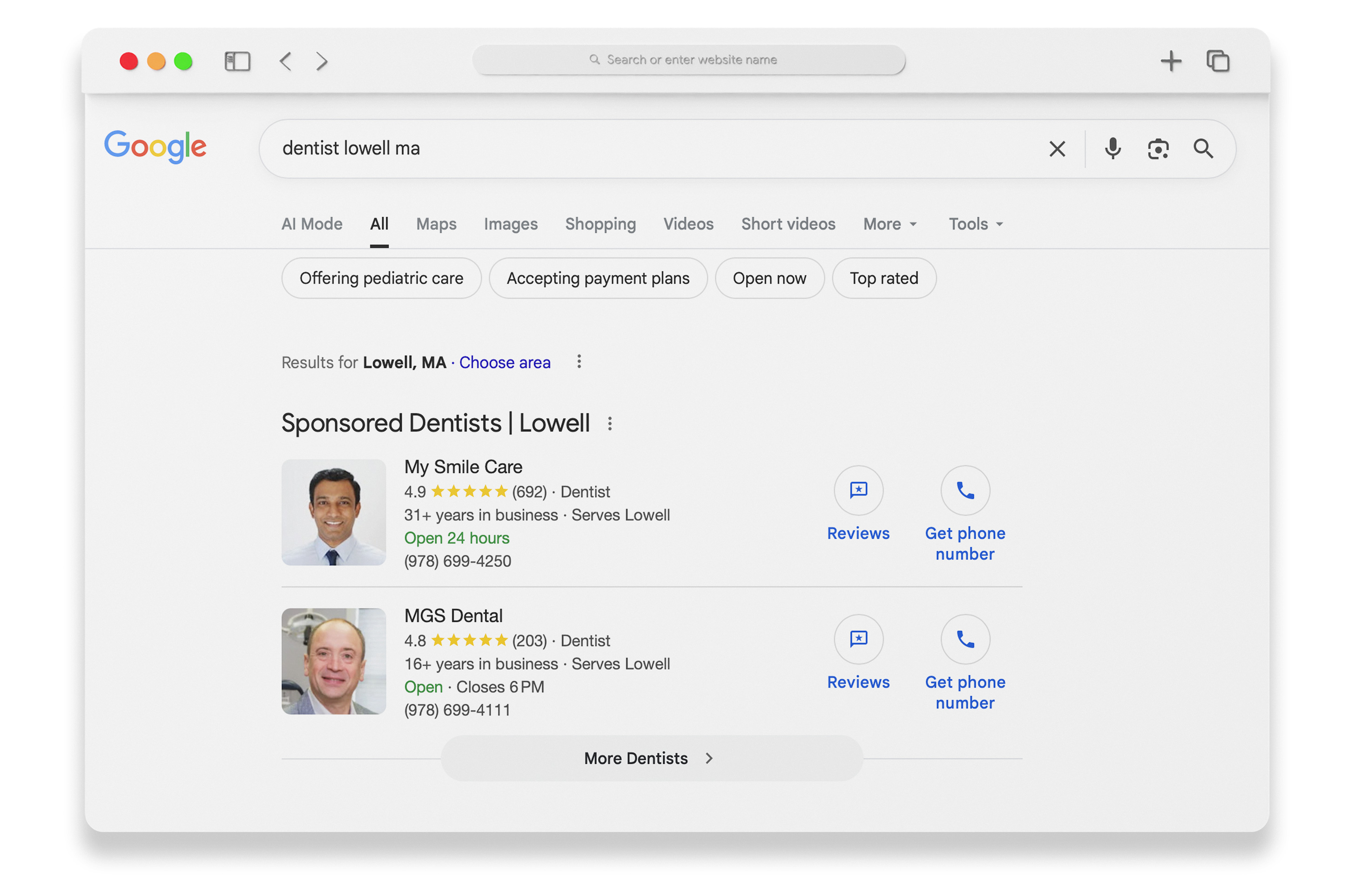Toggle the Top rated filter
The height and width of the screenshot is (877, 1362).
(x=883, y=278)
